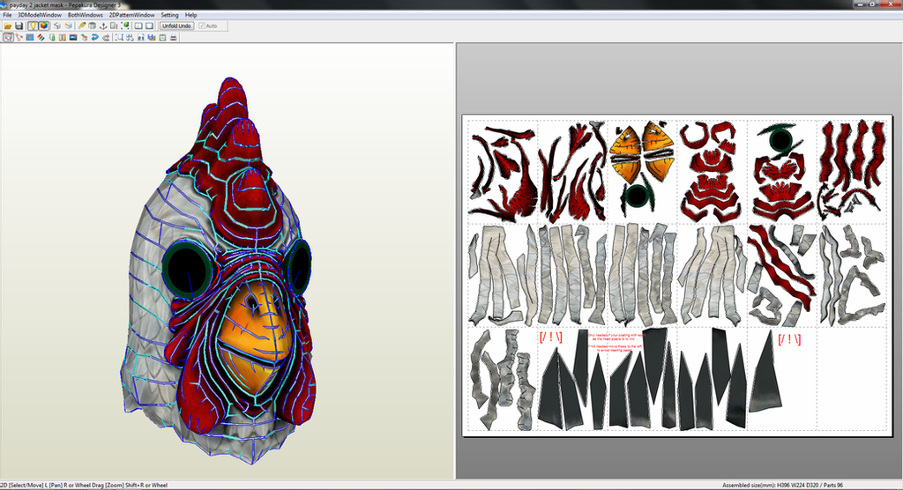Click the blue window icon in second toolbar
Screen dimensions: 903x490
(30, 37)
